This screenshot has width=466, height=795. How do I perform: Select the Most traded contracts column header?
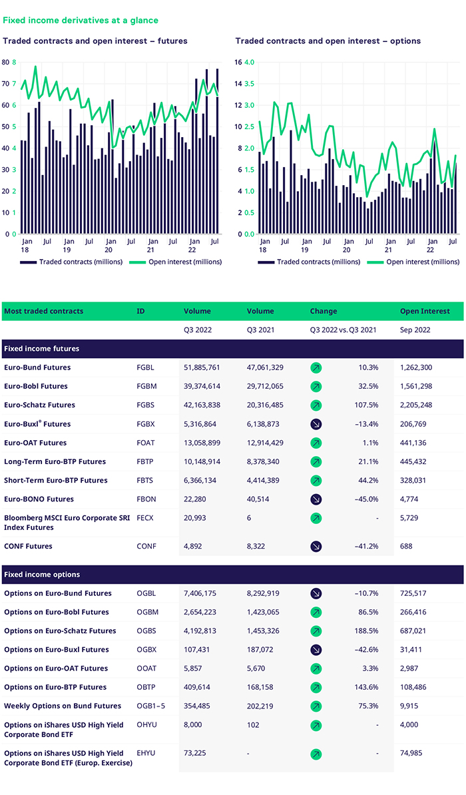pos(43,311)
